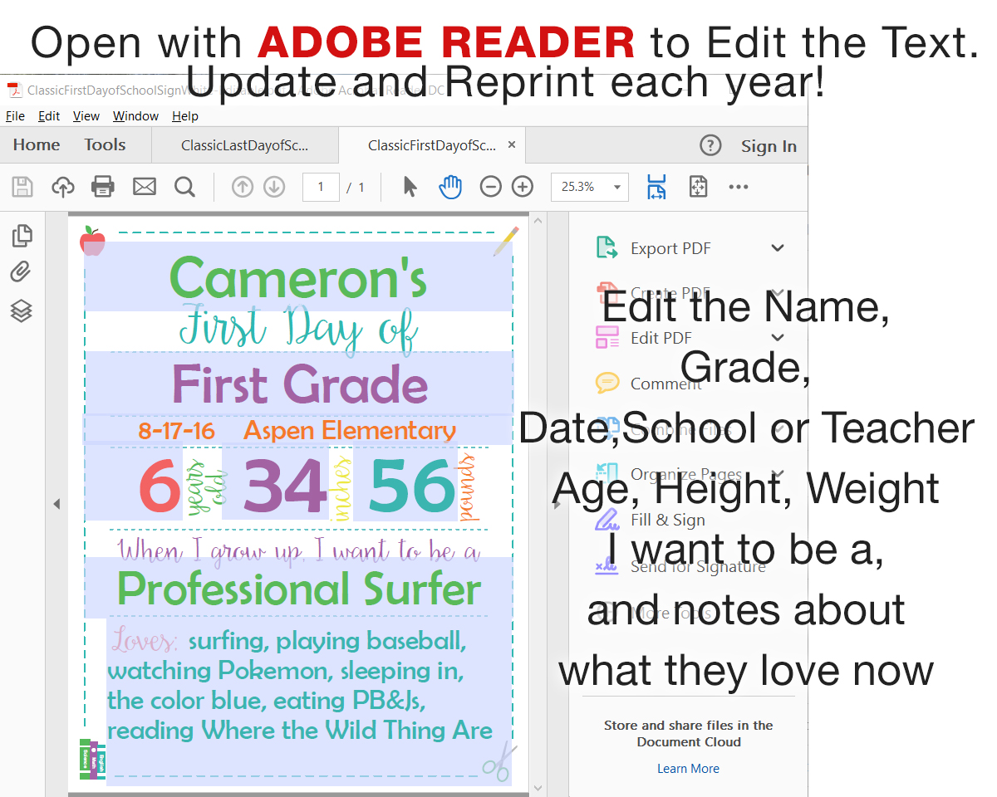997x797 pixels.
Task: Choose the Selection arrow tool
Action: 410,187
